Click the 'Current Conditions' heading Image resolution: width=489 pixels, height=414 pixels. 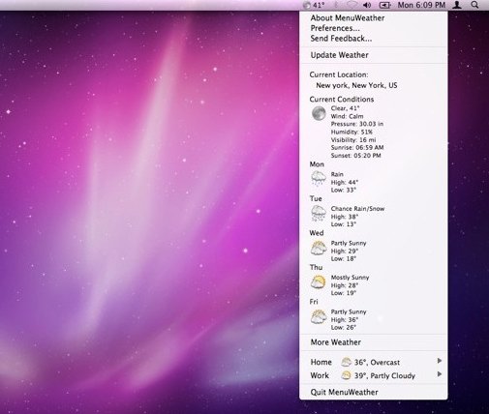point(342,100)
